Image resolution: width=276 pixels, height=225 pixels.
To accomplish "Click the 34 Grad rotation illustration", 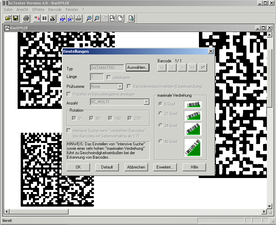I will (x=193, y=129).
